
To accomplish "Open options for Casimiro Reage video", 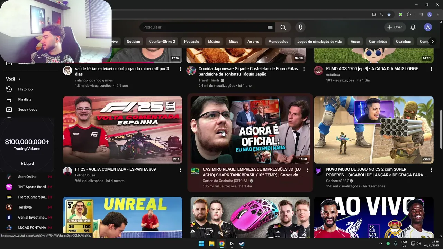I will pos(308,170).
